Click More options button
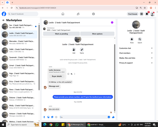Image resolution: width=158 pixels, height=127 pixels. (x=97, y=34)
